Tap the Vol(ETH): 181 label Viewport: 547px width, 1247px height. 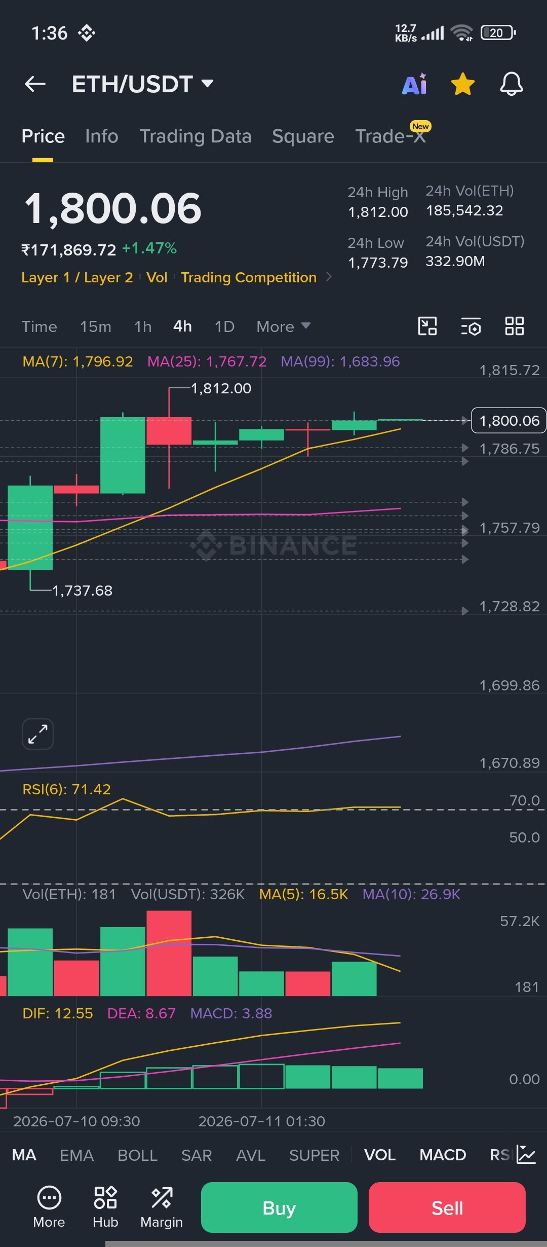pos(69,894)
